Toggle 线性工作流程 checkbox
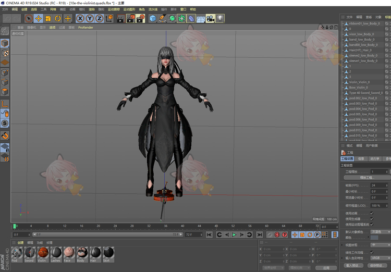 [372, 252]
